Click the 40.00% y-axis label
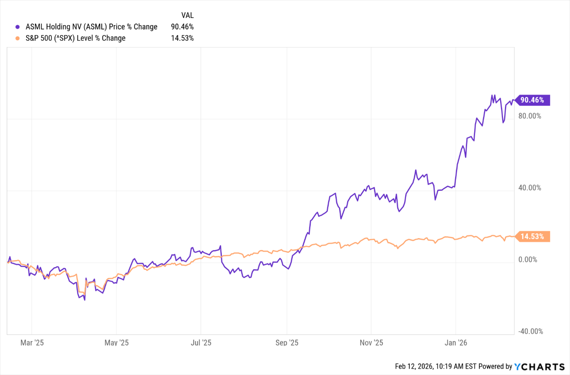This screenshot has width=570, height=375. point(529,188)
